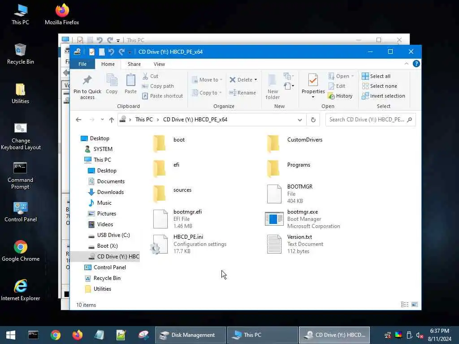459x344 pixels.
Task: Open the Properties ribbon button
Action: click(x=313, y=86)
